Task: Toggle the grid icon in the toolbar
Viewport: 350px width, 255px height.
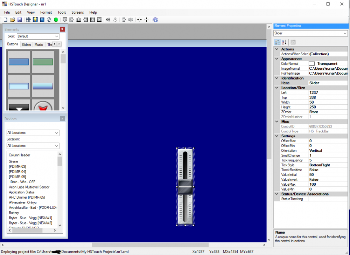Action: click(28, 20)
